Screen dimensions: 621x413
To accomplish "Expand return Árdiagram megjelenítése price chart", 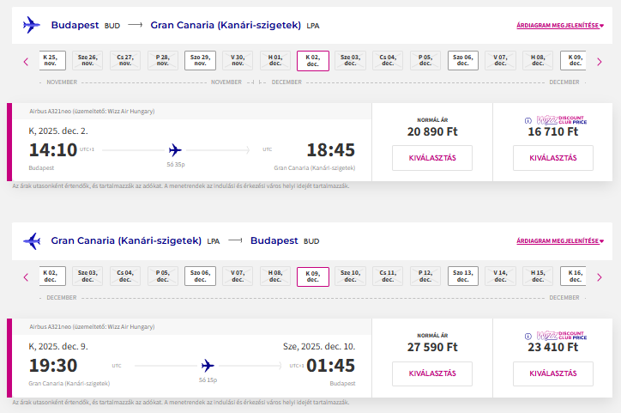I will 560,241.
